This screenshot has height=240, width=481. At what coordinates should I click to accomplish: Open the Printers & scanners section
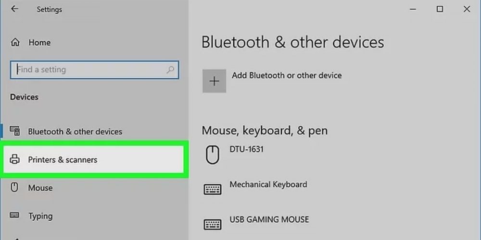63,159
